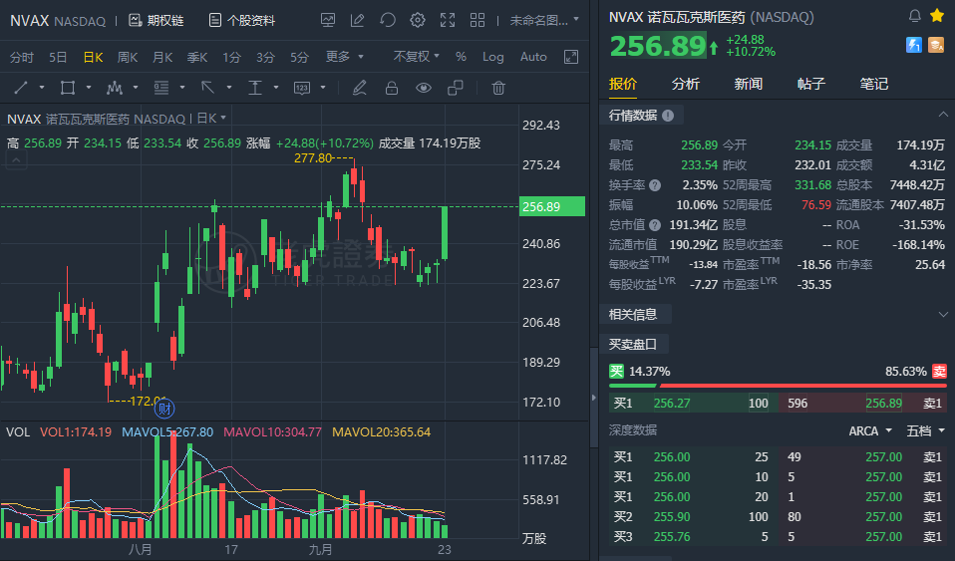Screen dimensions: 955x561
Task: Select the 日K daily candlestick timeframe
Action: pos(93,57)
